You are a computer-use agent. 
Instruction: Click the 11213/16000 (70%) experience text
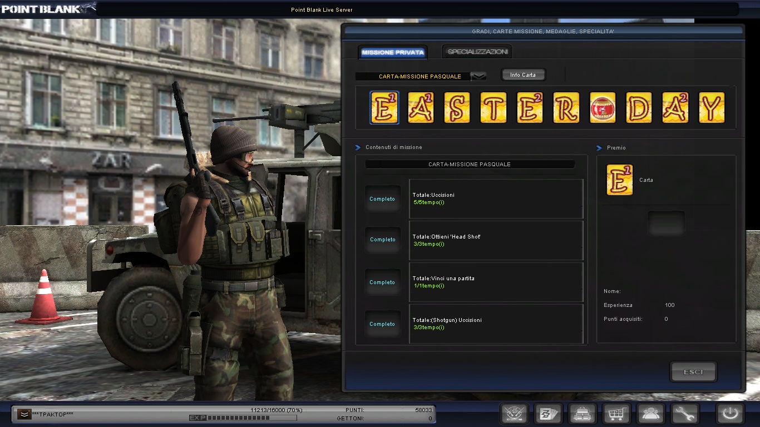pos(277,410)
